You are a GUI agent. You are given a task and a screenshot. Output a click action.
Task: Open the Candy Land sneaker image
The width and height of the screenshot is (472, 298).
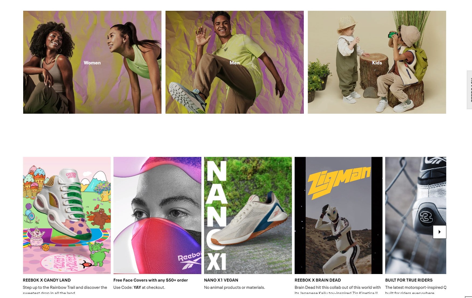pyautogui.click(x=67, y=216)
